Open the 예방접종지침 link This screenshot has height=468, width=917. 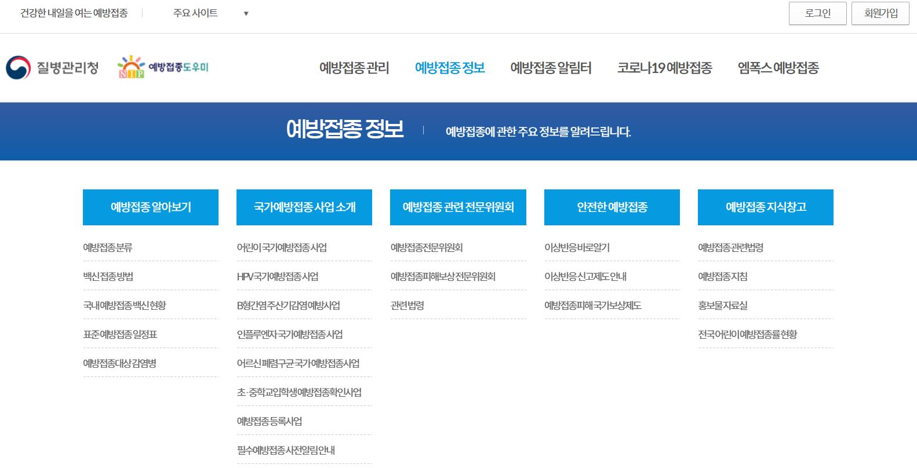(x=723, y=277)
